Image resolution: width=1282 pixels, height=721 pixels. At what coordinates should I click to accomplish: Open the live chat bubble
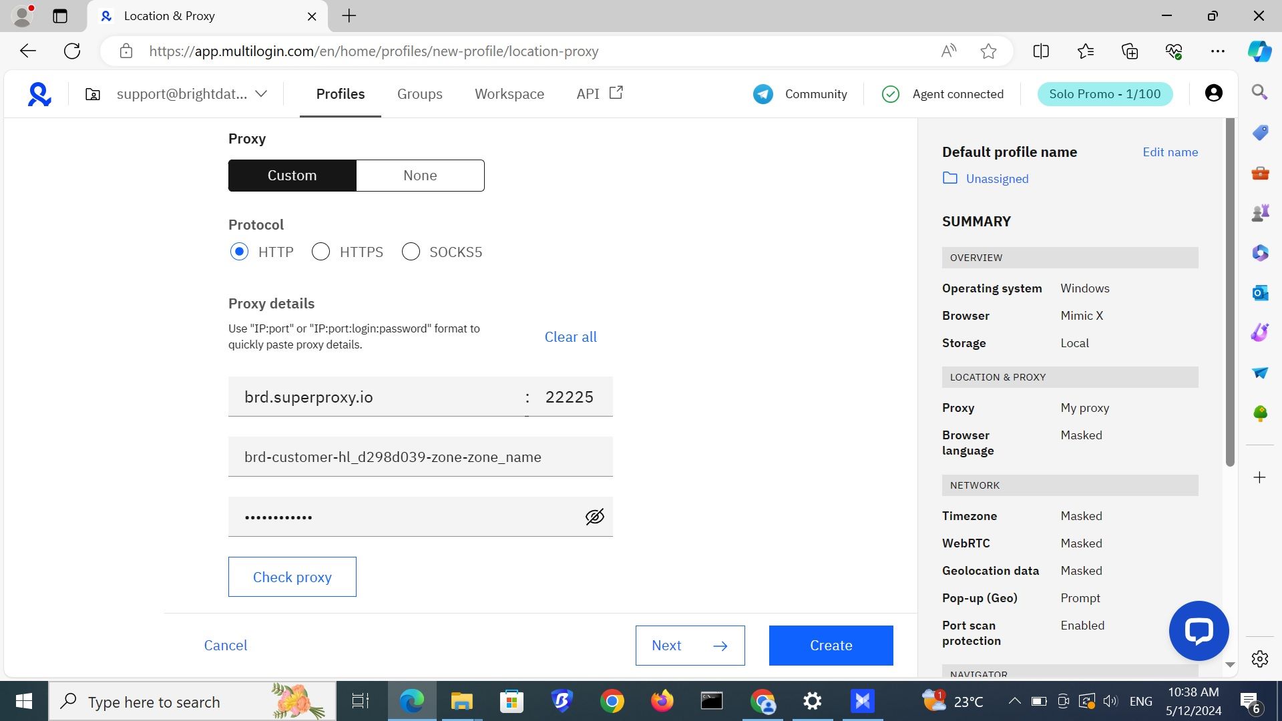(x=1199, y=631)
